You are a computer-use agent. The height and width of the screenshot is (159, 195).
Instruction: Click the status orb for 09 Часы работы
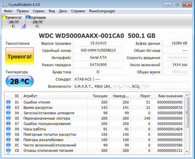click(x=8, y=129)
